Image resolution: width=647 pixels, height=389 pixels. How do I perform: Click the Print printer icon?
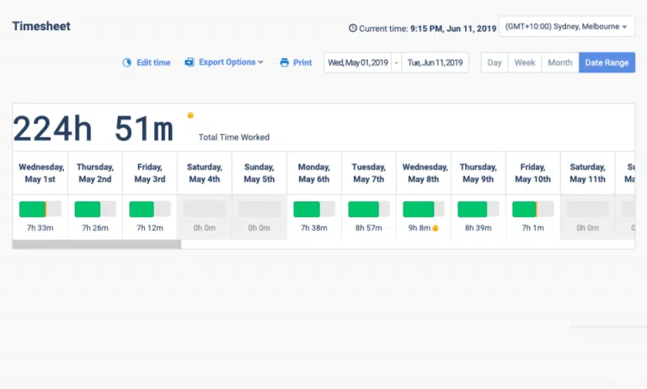(x=285, y=62)
